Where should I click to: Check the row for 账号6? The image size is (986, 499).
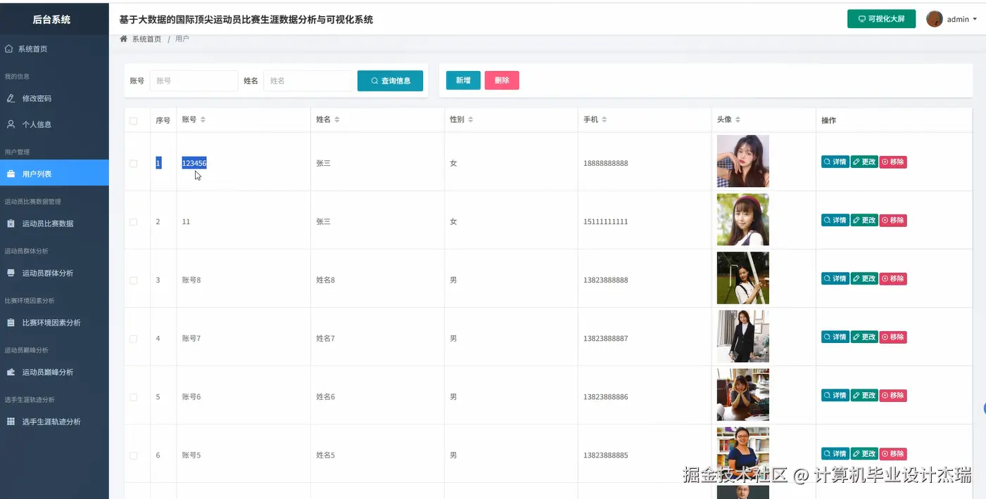[134, 397]
